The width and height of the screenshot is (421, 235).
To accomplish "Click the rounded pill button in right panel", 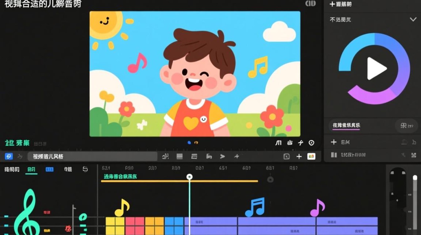I will [407, 126].
